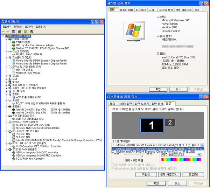Switch to Automatic Updates tab
This screenshot has height=188, width=210.
pyautogui.click(x=183, y=10)
